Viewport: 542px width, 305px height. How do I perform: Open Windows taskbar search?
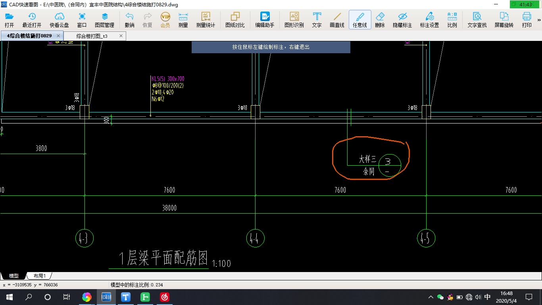pyautogui.click(x=29, y=297)
